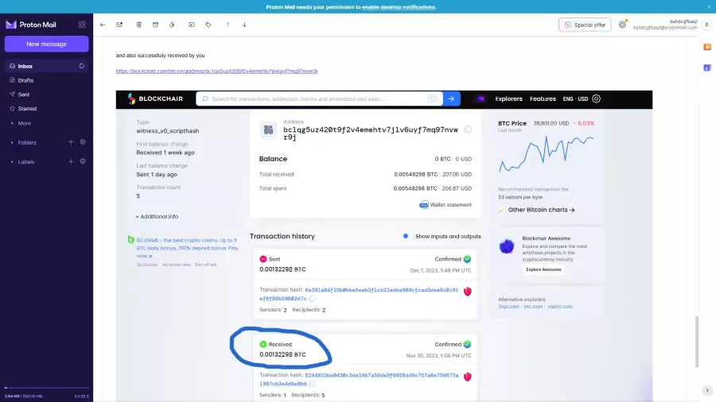Click the copy address icon
This screenshot has height=402, width=716.
(x=468, y=130)
